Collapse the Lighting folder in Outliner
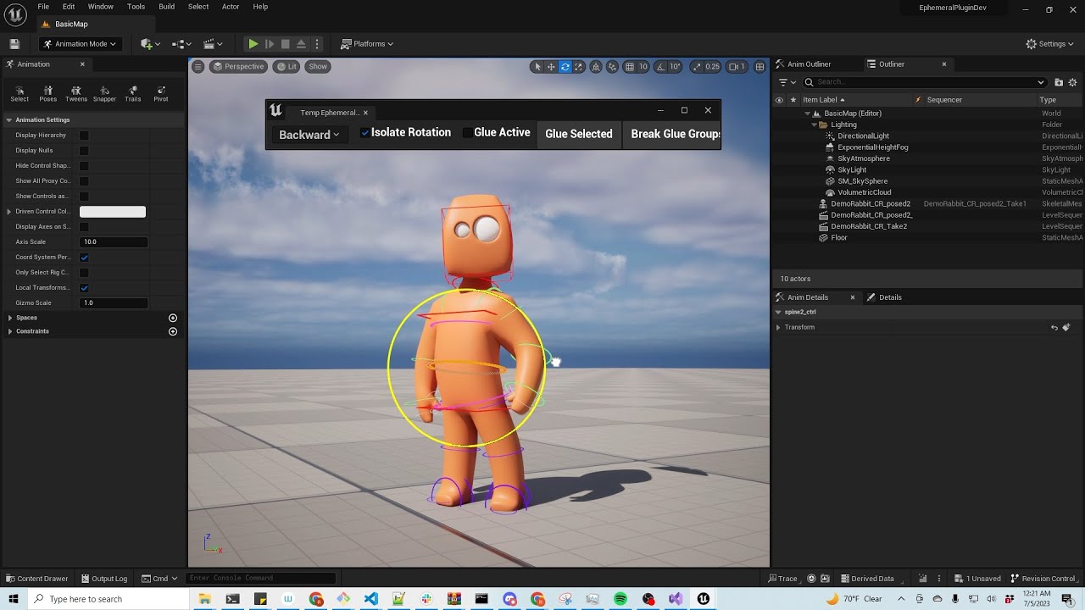 814,125
